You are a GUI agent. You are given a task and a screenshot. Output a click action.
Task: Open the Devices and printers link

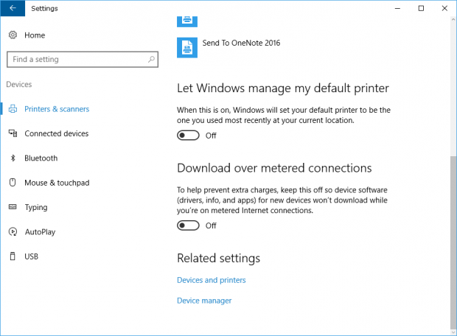212,280
